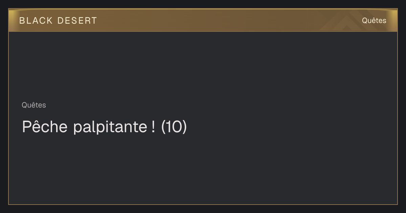The image size is (406, 213).
Task: Click the word BLACK in the logo
Action: pos(36,21)
